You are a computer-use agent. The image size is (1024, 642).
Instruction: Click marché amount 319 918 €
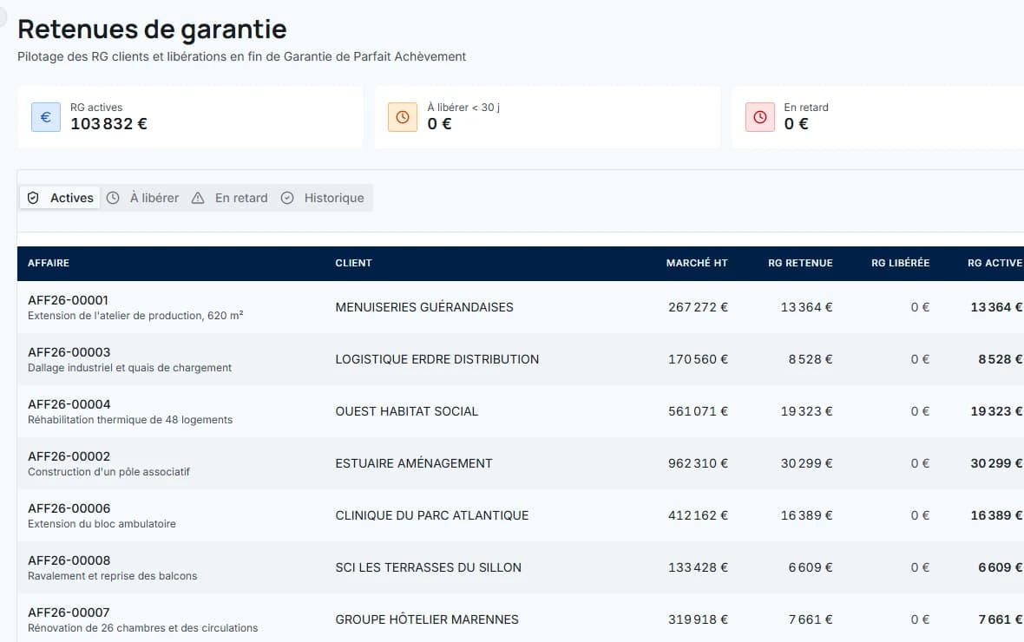[698, 619]
